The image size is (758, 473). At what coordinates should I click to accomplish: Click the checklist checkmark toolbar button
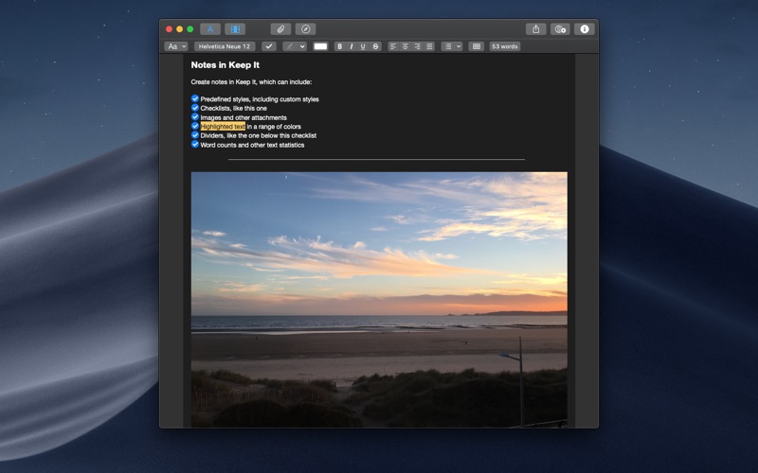(x=269, y=46)
